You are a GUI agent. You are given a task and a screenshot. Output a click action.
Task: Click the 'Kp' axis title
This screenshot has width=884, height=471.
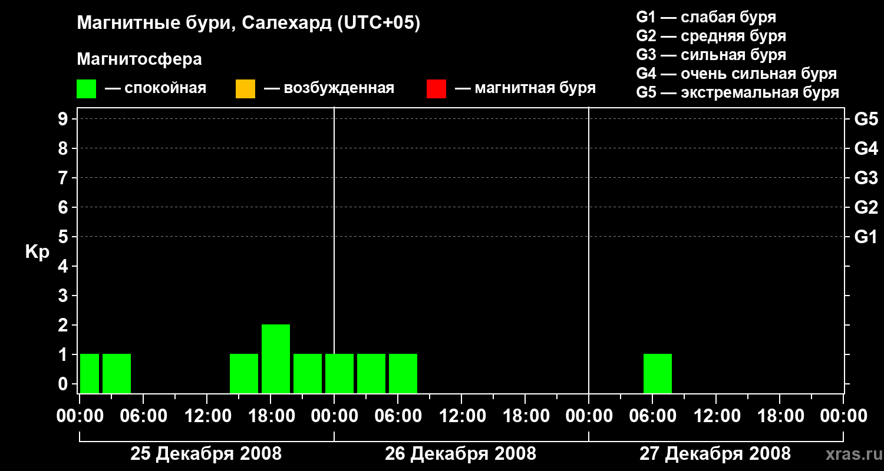coord(37,252)
